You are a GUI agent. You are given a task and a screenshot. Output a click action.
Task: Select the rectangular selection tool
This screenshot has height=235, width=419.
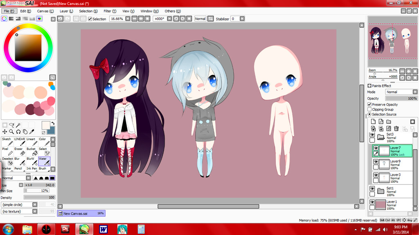(x=5, y=125)
